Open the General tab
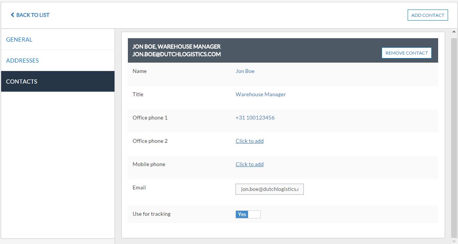The image size is (458, 244). [19, 39]
